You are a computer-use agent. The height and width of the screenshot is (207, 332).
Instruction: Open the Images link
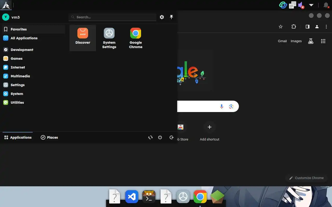296,41
